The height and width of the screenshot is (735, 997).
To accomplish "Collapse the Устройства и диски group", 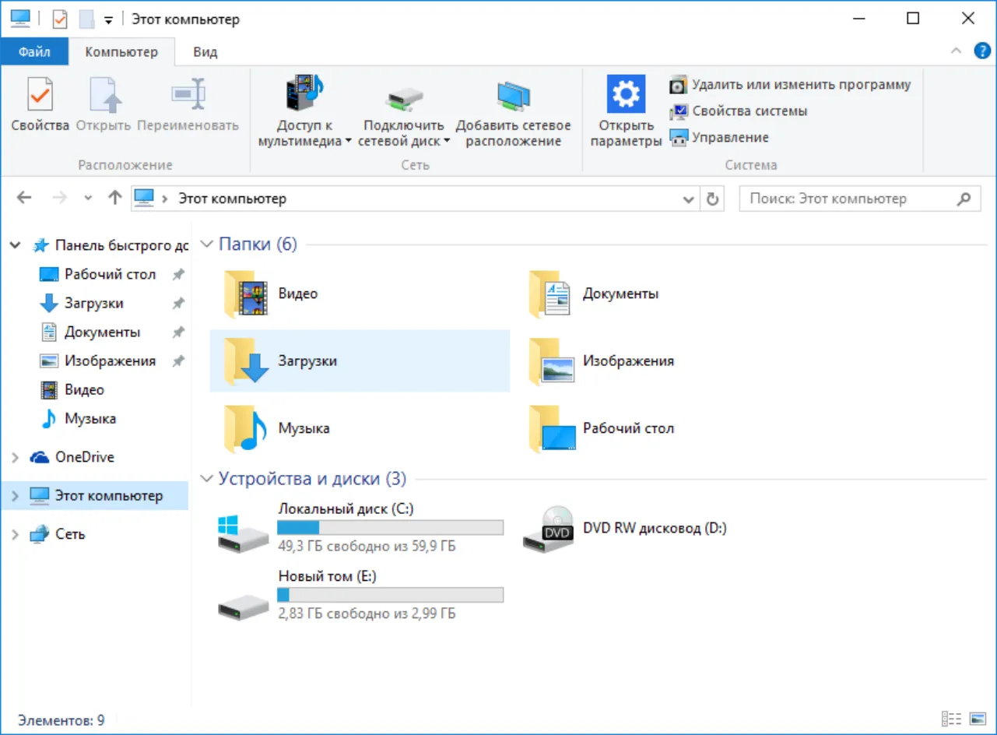I will click(x=206, y=479).
